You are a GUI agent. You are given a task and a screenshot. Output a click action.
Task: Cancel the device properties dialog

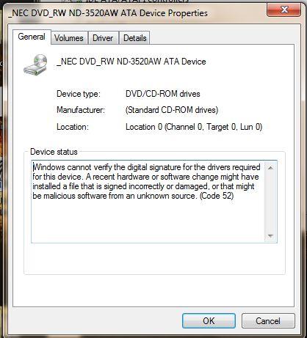coord(268,320)
